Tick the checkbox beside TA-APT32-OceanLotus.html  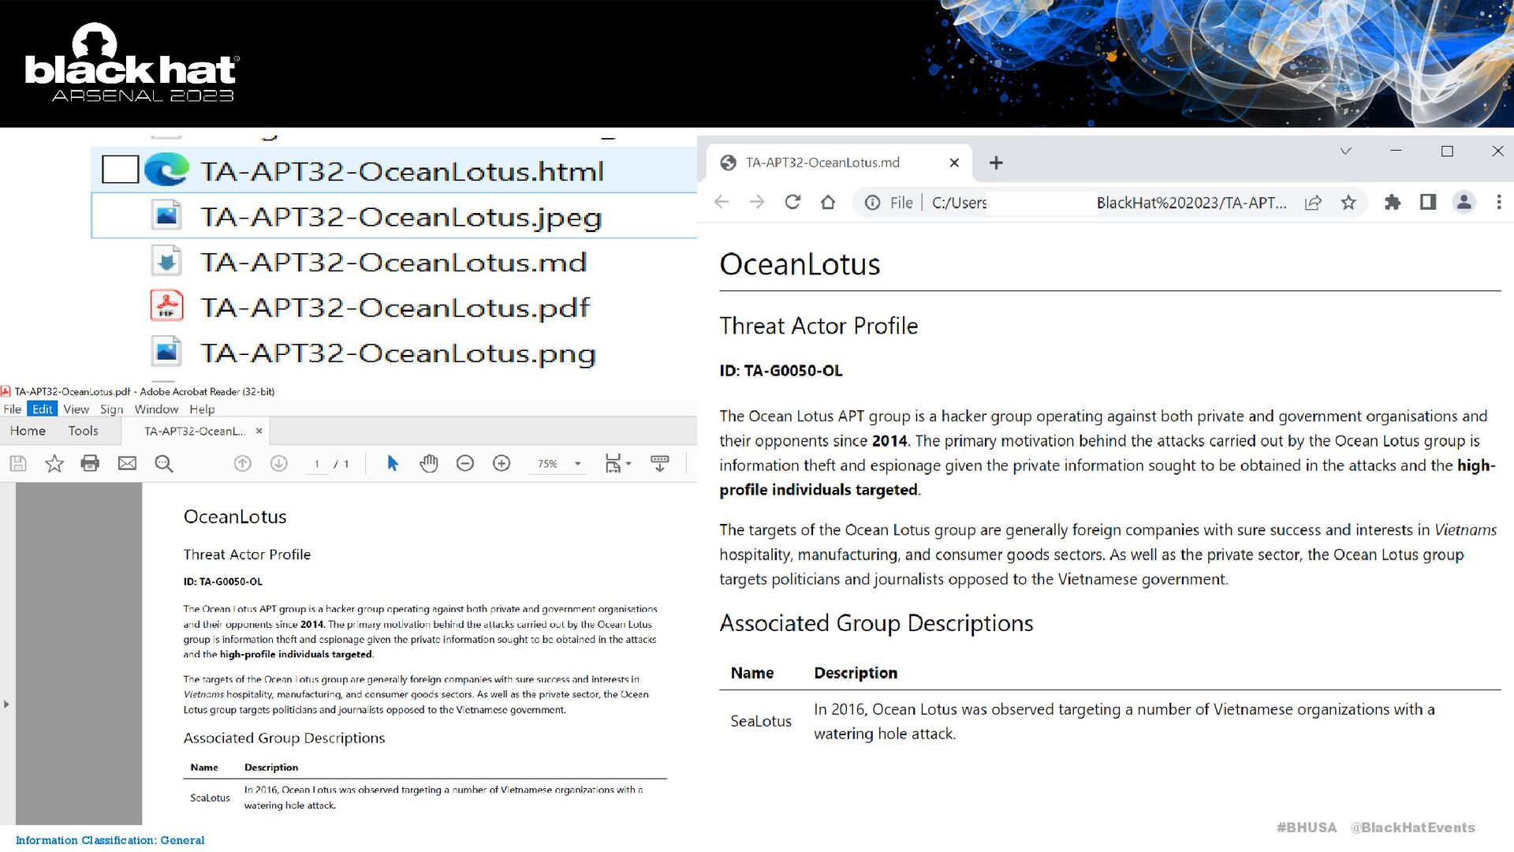click(121, 170)
